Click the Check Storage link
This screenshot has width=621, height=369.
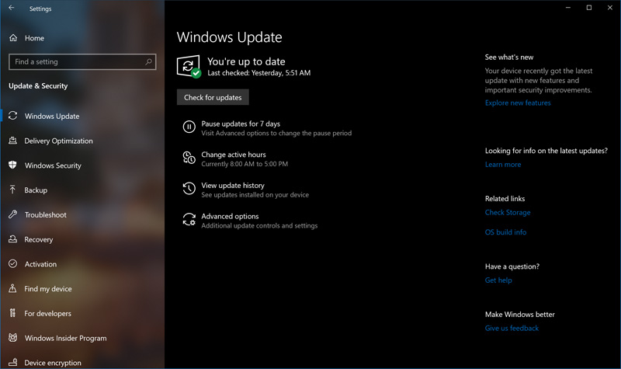pyautogui.click(x=508, y=212)
